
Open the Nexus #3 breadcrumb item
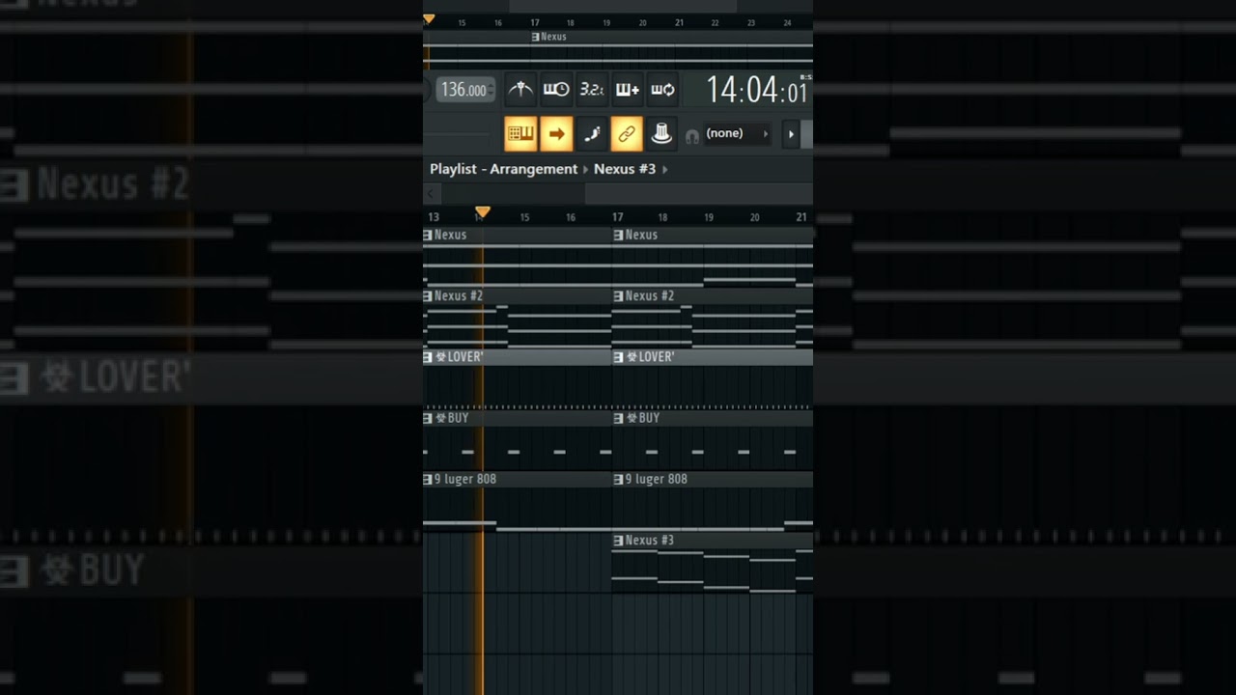pos(625,169)
